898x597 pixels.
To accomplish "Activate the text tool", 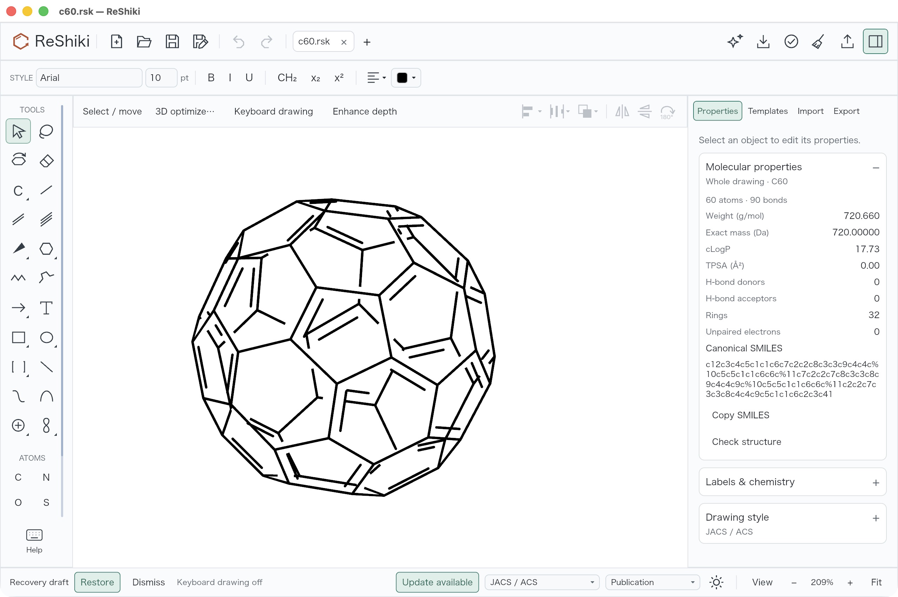I will click(46, 308).
